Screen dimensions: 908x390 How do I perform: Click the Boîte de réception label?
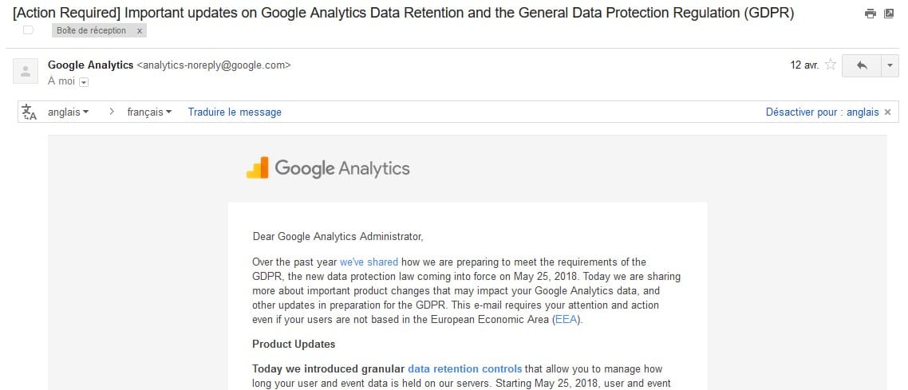92,30
